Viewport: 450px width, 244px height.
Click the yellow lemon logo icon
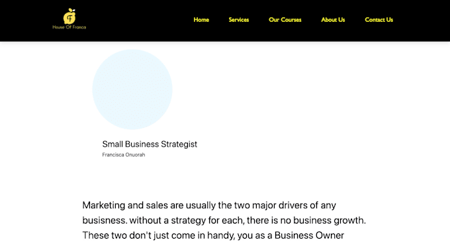click(x=69, y=16)
